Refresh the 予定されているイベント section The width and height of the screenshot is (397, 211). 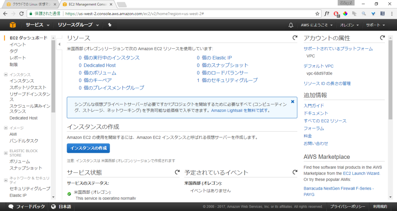click(x=295, y=172)
